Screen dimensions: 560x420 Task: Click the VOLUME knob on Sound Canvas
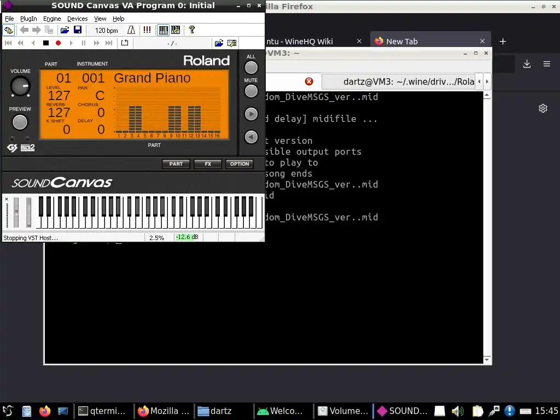(x=20, y=86)
